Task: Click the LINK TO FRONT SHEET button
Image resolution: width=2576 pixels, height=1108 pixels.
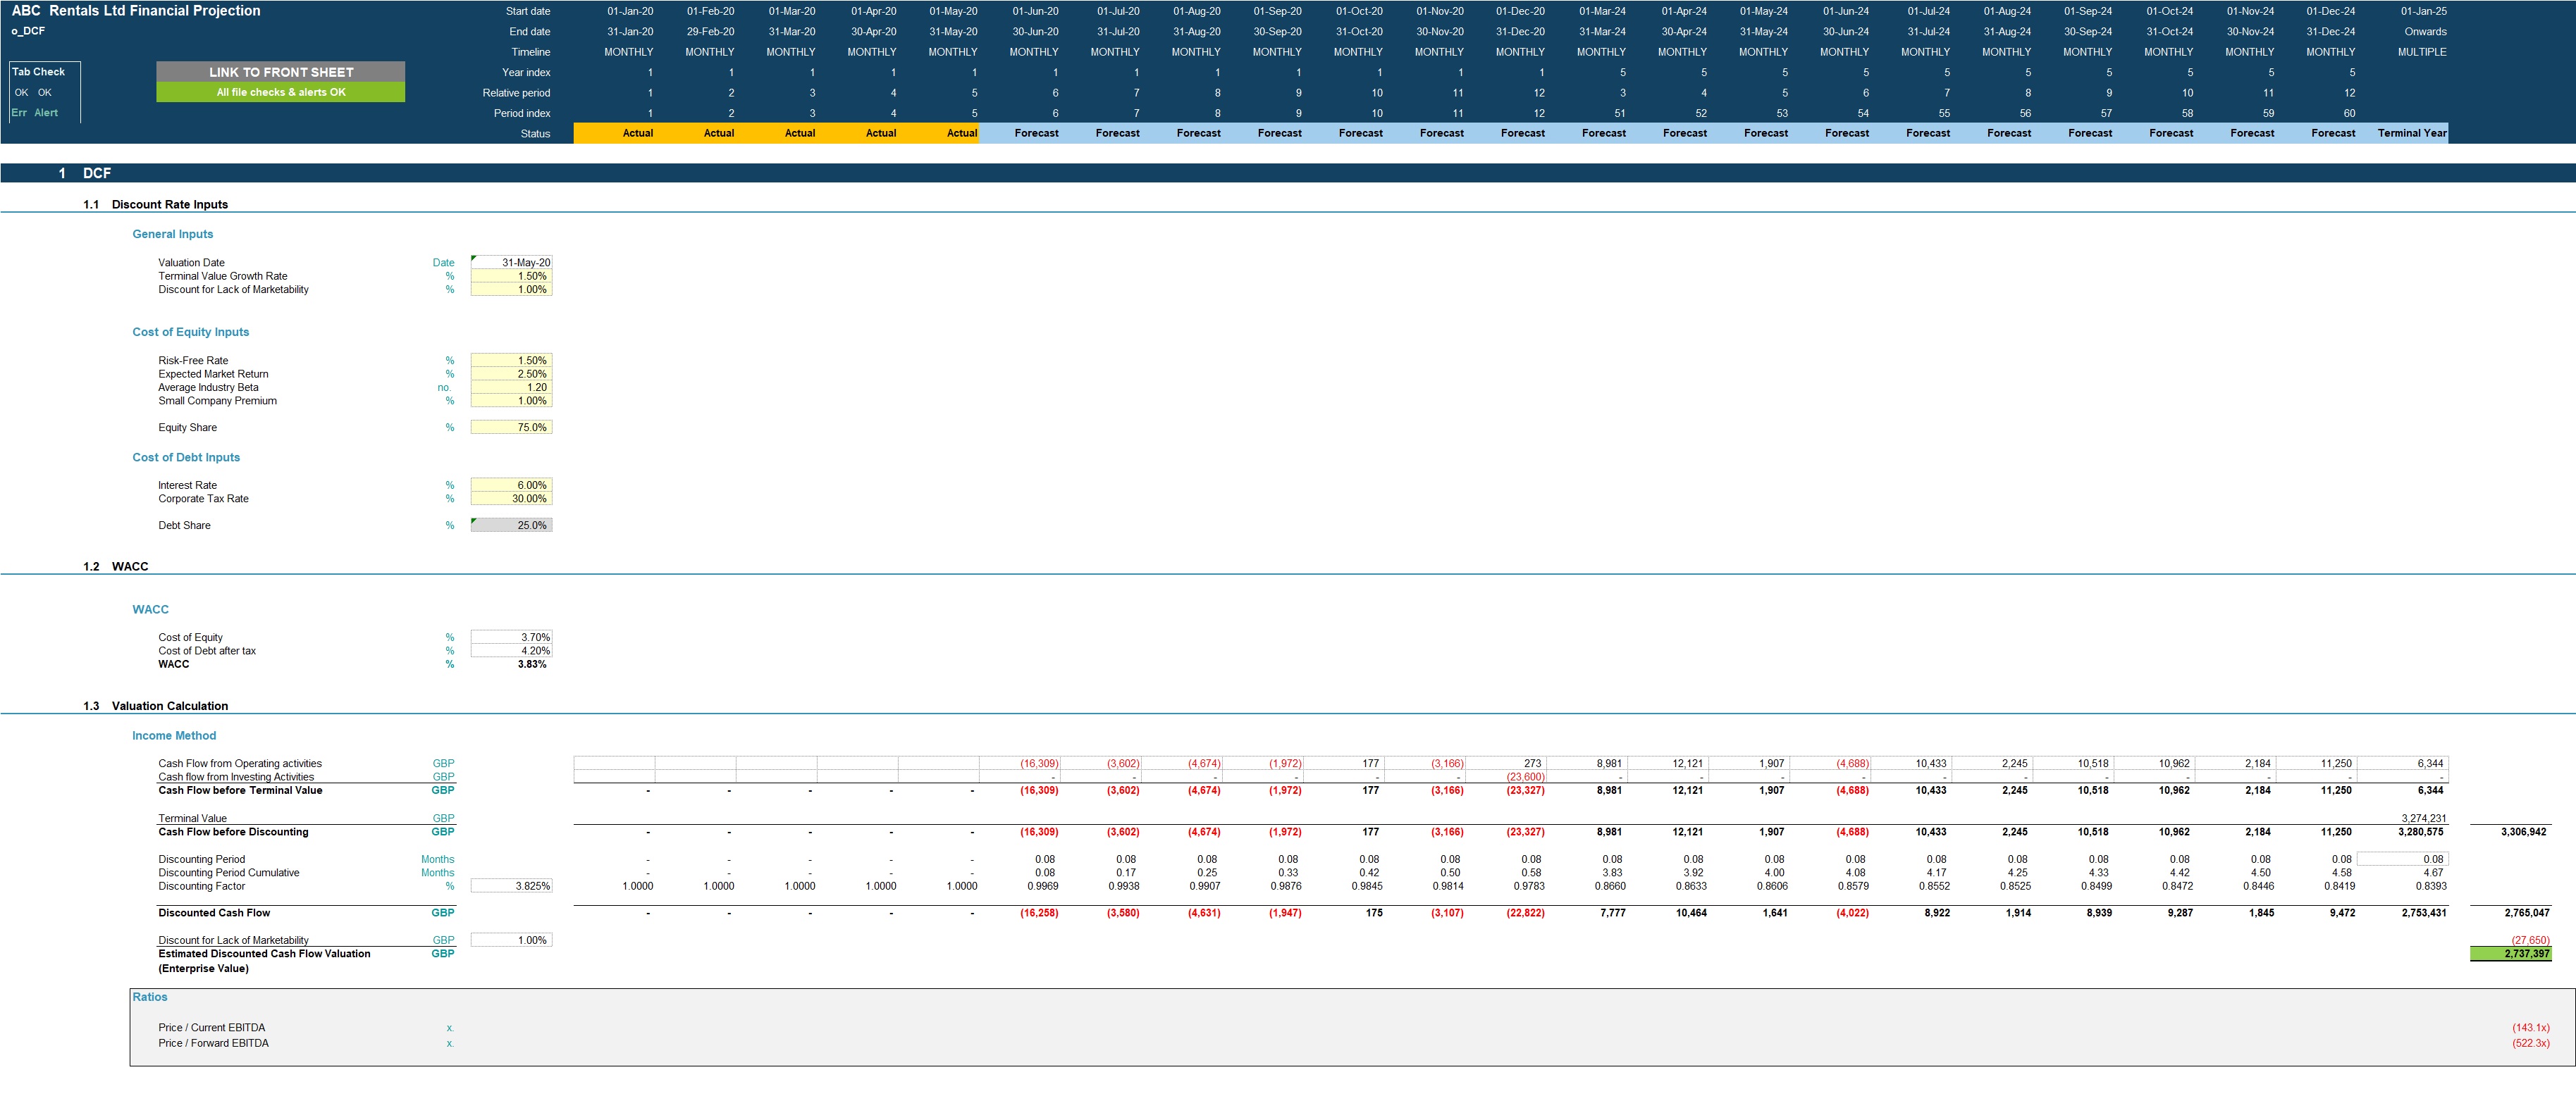Action: coord(280,72)
